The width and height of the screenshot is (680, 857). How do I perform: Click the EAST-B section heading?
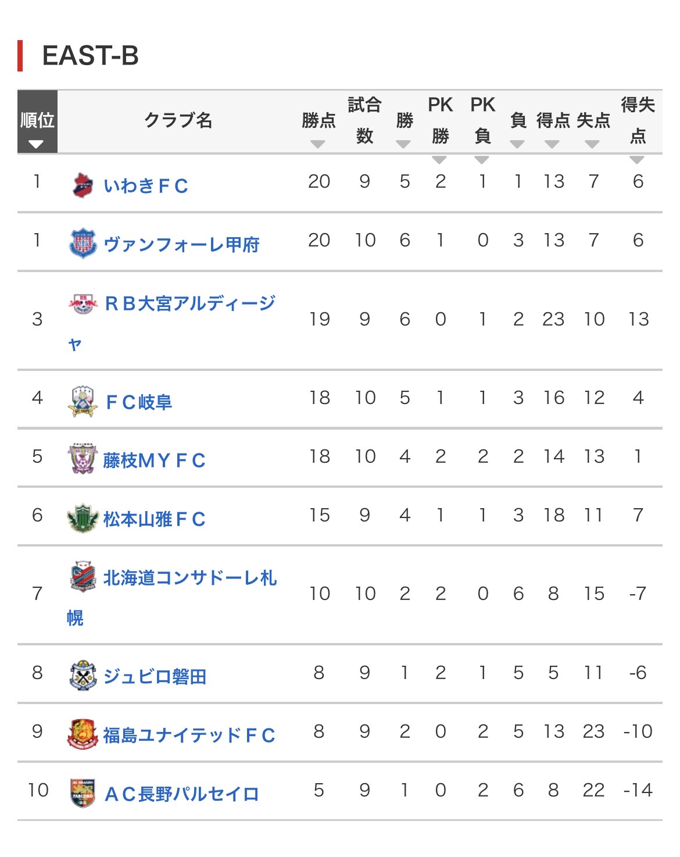click(90, 56)
